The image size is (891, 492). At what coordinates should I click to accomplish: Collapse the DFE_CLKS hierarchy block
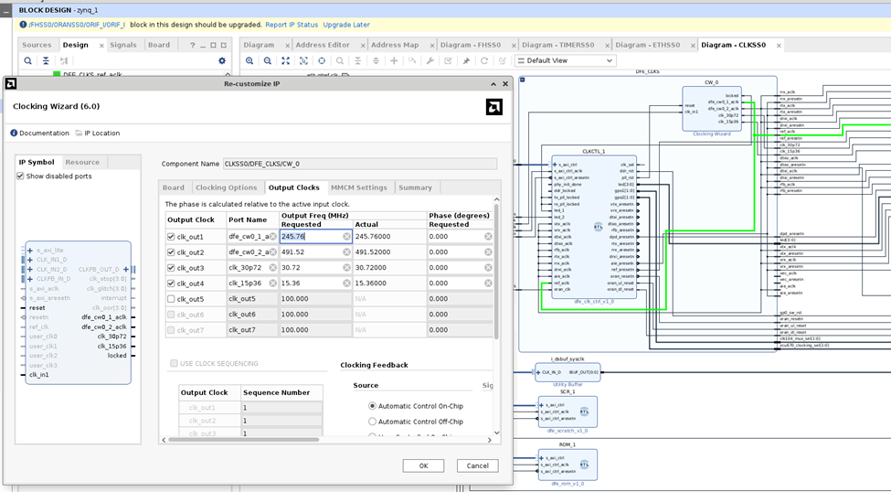point(523,80)
